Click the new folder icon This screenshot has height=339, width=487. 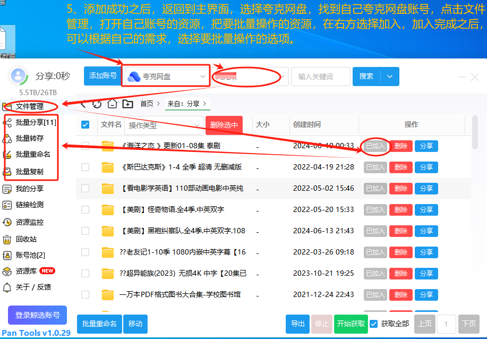127,104
